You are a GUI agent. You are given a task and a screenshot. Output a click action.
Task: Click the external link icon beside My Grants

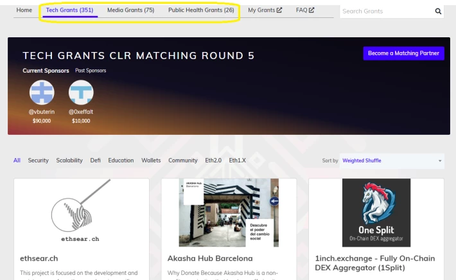coord(279,10)
